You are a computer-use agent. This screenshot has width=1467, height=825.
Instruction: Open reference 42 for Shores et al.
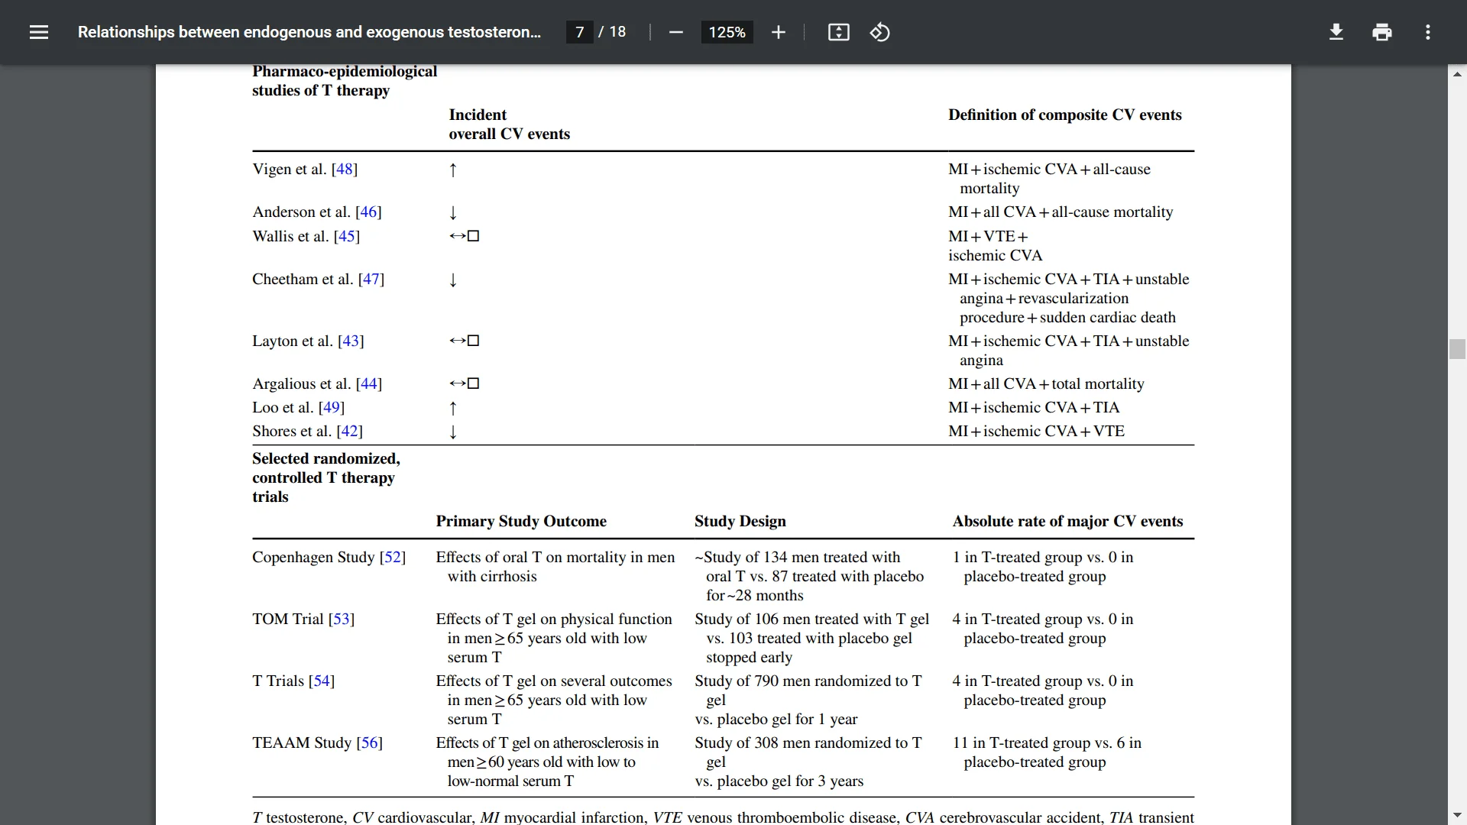pyautogui.click(x=350, y=431)
